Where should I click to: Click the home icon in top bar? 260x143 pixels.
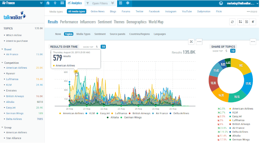tap(48, 3)
